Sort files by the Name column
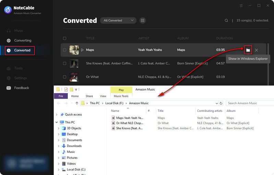The height and width of the screenshot is (175, 274). (115, 111)
